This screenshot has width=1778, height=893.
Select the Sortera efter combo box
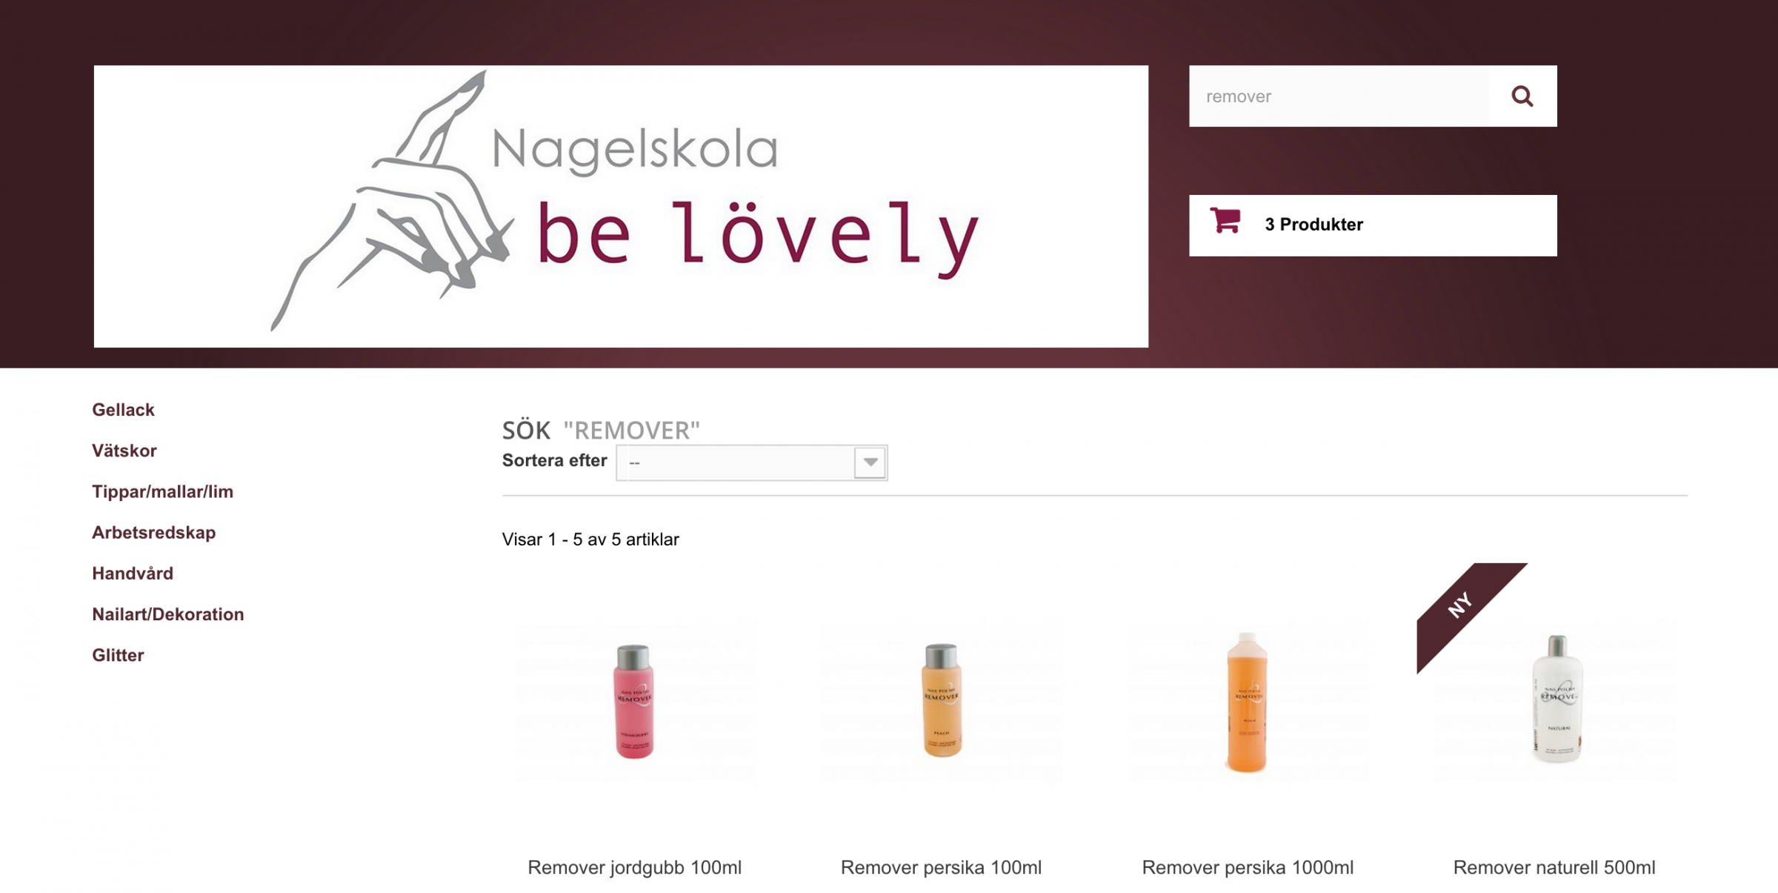click(751, 462)
